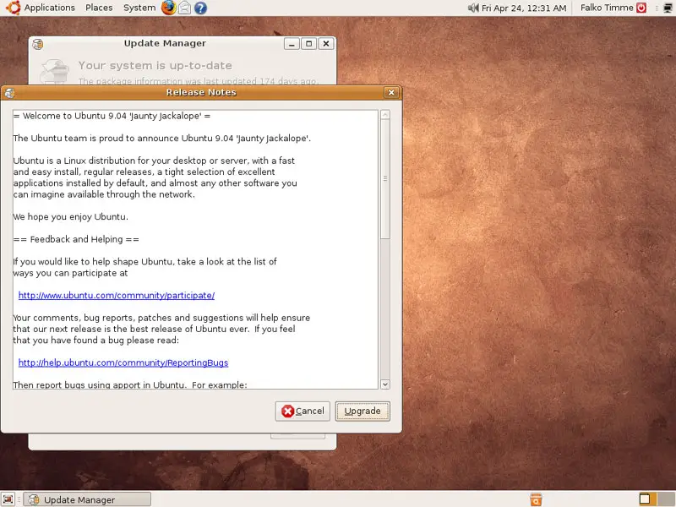This screenshot has width=676, height=507.
Task: Click the Upgrade button
Action: tap(363, 412)
